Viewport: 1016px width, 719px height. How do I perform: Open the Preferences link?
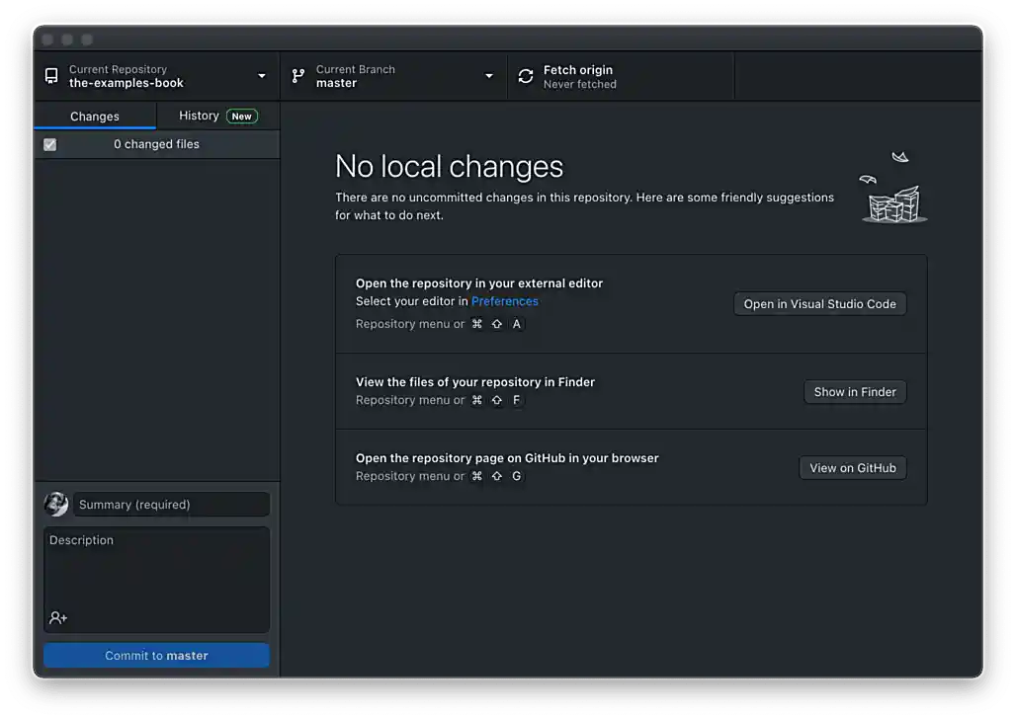[505, 301]
